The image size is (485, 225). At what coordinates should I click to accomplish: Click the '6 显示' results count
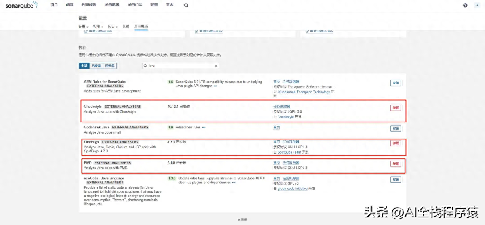coord(242,220)
